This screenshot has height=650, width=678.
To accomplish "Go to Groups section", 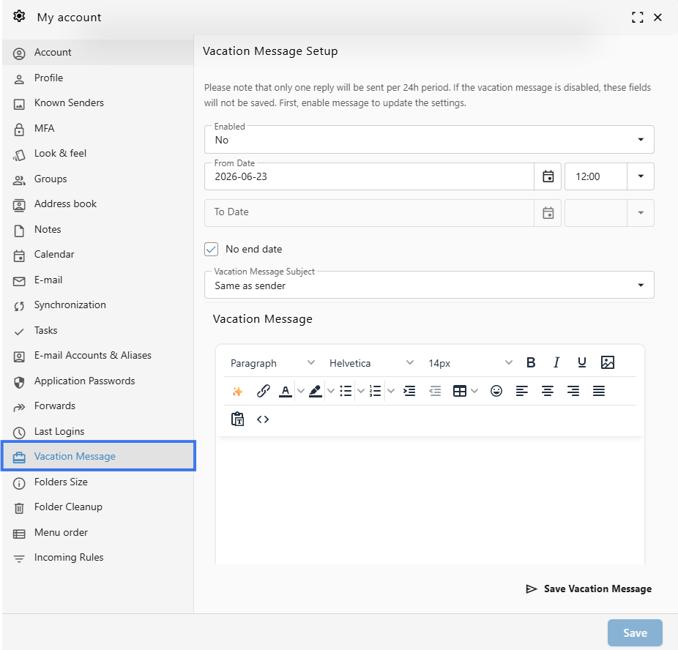I will (97, 179).
